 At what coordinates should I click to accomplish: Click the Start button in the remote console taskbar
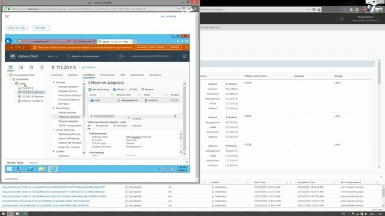(10, 169)
